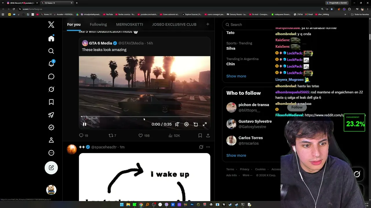View analytics showing 52K views

174,135
